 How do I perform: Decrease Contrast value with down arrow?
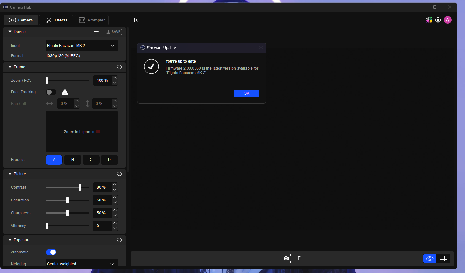(115, 190)
